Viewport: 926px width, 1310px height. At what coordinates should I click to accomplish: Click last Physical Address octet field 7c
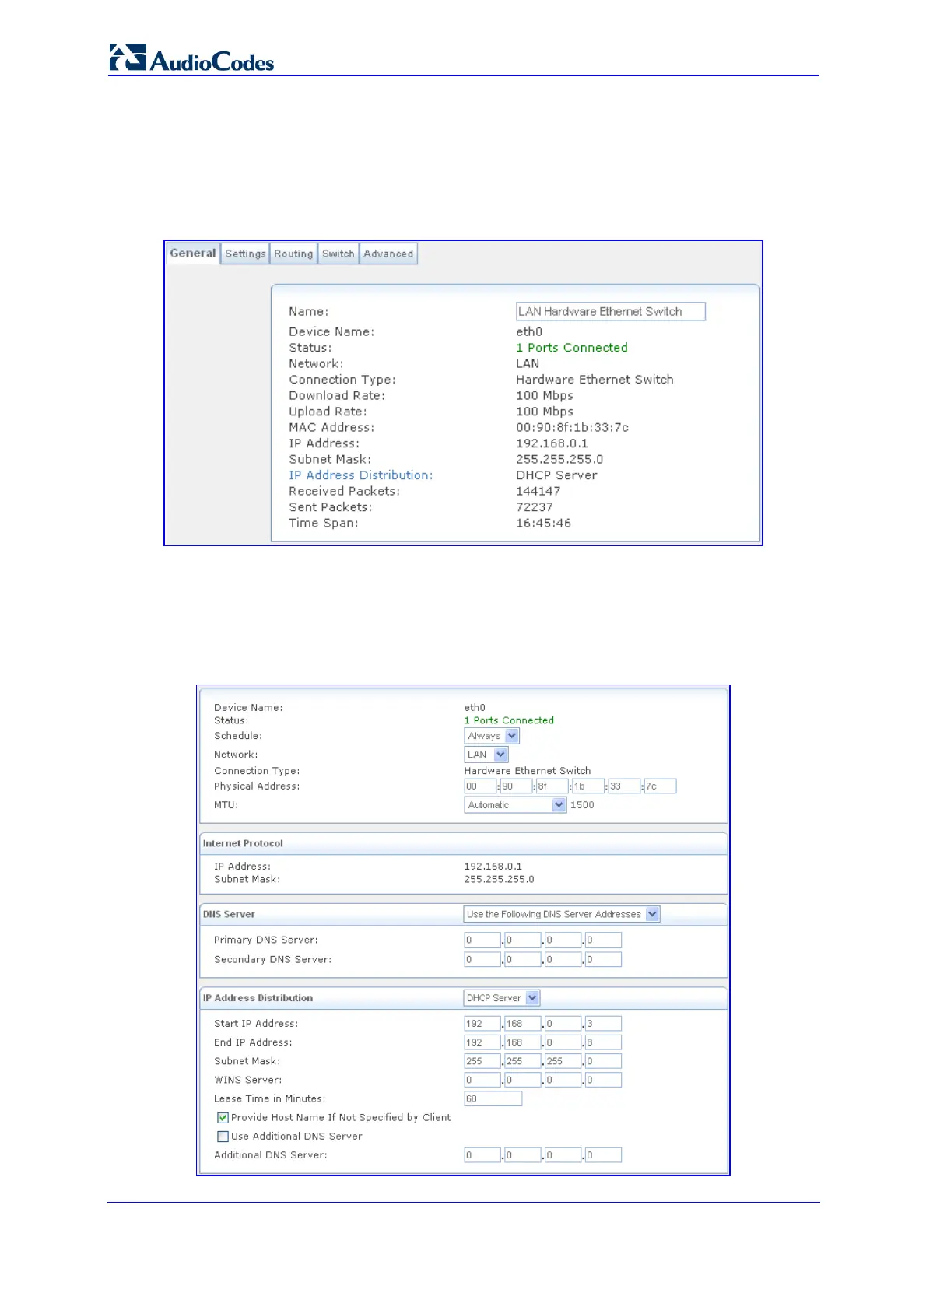point(660,786)
